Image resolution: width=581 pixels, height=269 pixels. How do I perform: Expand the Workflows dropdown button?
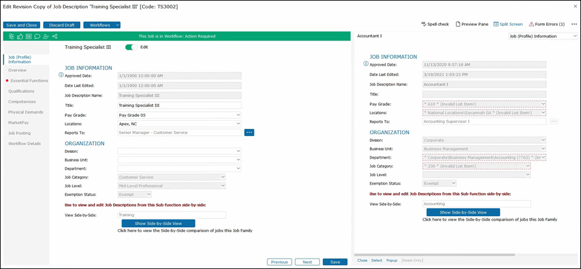point(101,25)
